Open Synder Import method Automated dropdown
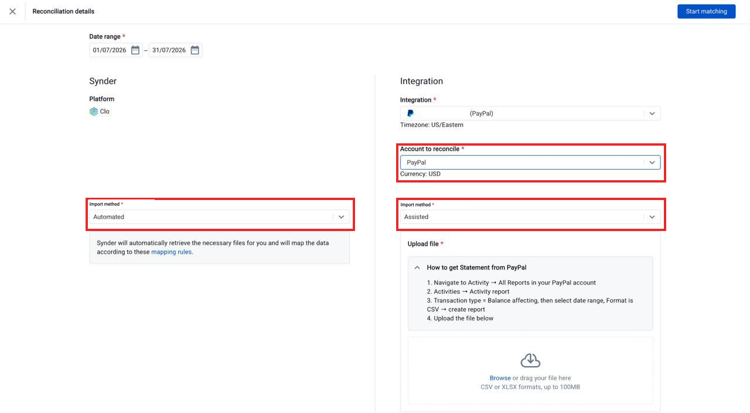The height and width of the screenshot is (413, 750). click(219, 217)
